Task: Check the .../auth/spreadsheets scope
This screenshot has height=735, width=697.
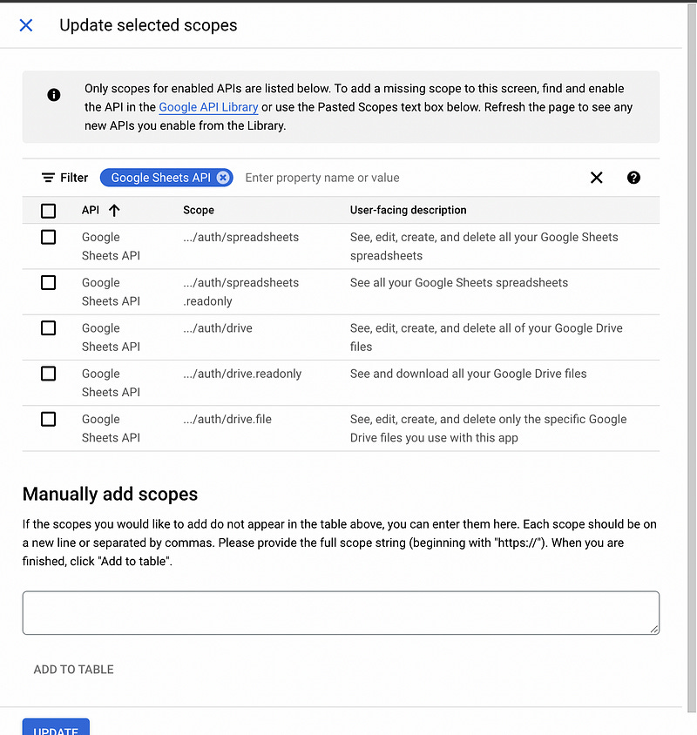Action: [48, 237]
